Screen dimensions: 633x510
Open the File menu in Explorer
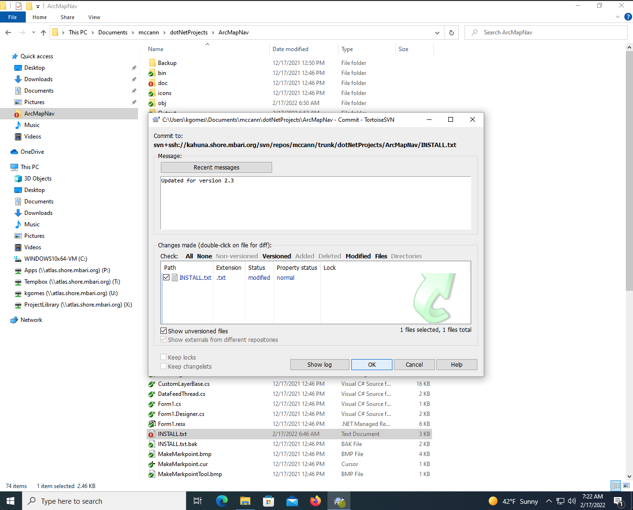tap(13, 17)
